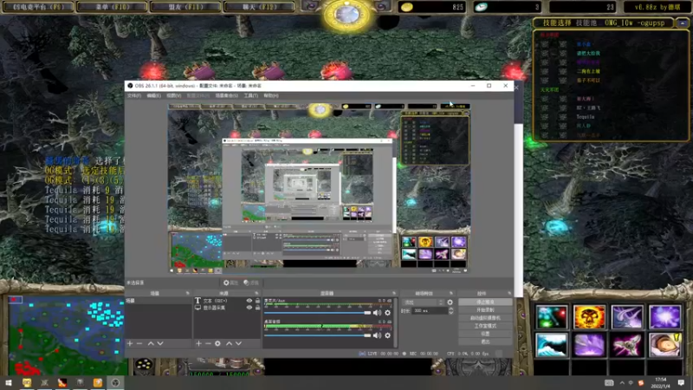Viewport: 693px width, 390px height.
Task: Open source properties gear in Sources toolbar
Action: point(217,343)
